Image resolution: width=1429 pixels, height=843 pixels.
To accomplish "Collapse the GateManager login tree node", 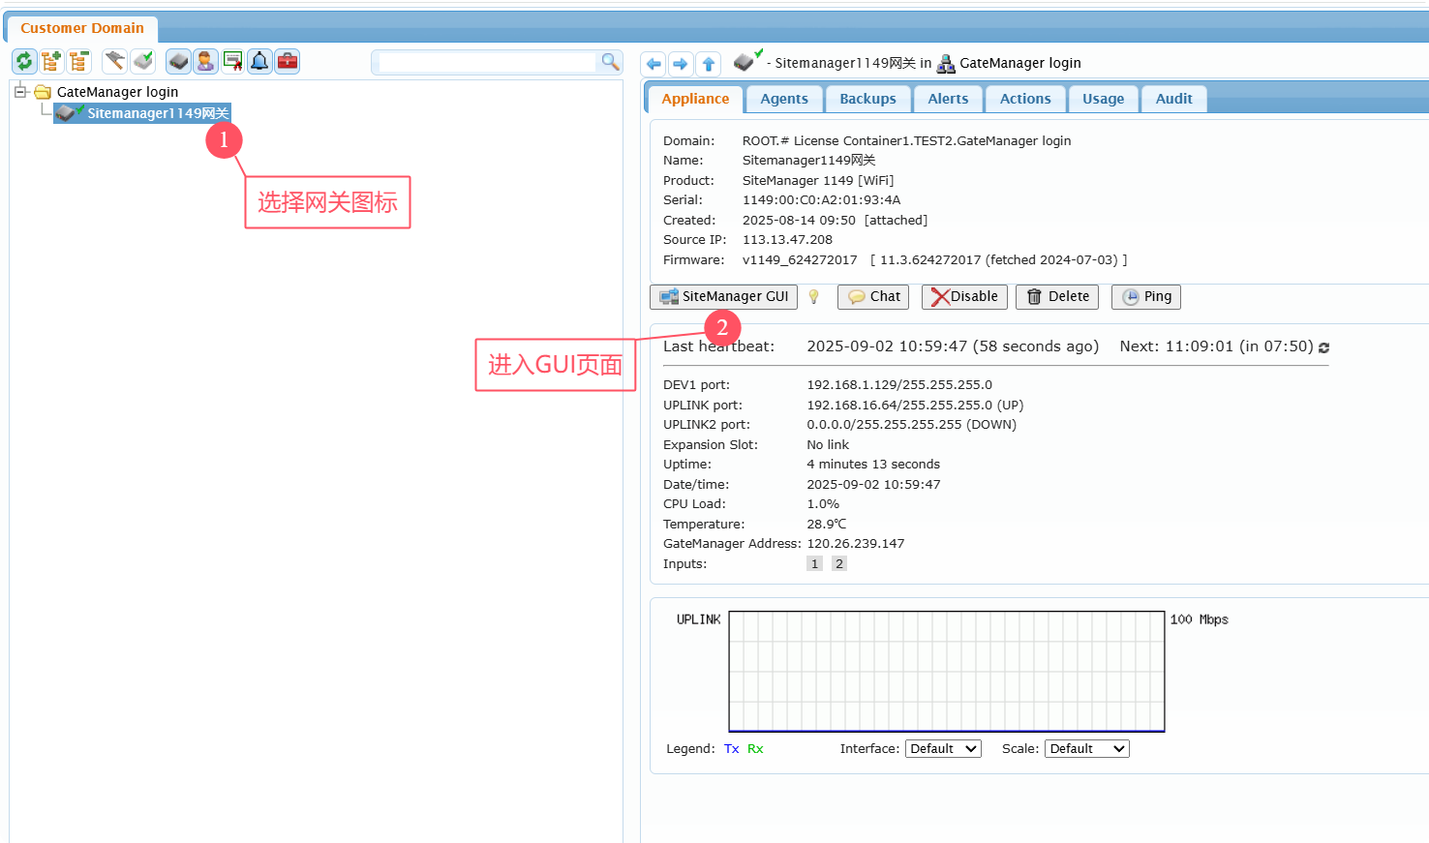I will [19, 92].
